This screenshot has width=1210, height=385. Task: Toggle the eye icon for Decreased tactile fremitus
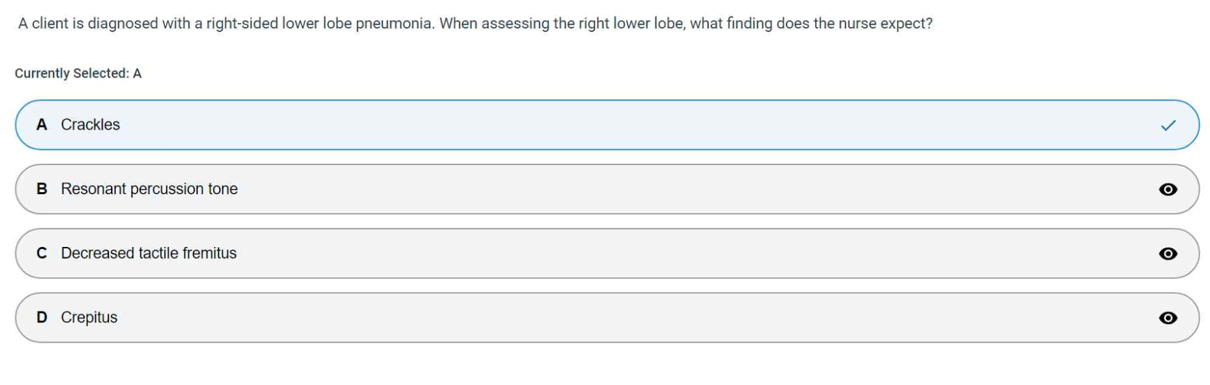(x=1168, y=254)
